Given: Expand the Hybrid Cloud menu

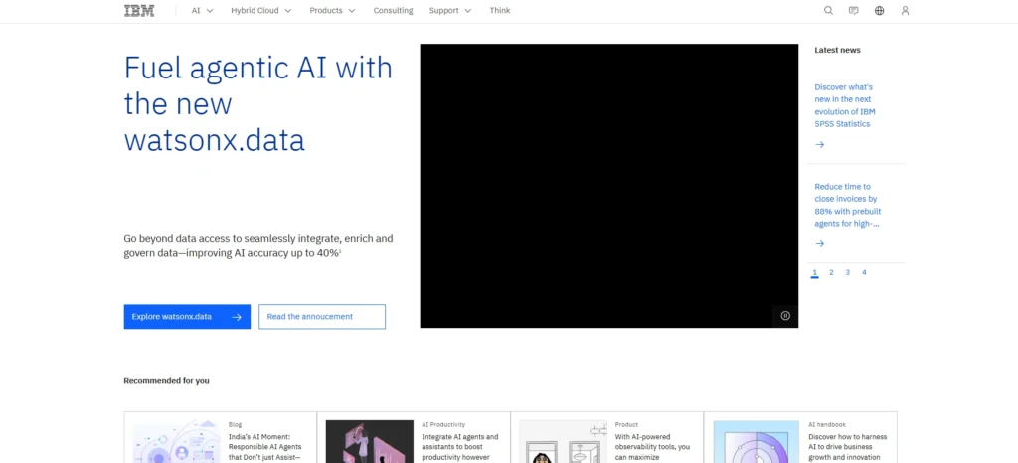Looking at the screenshot, I should click(261, 10).
